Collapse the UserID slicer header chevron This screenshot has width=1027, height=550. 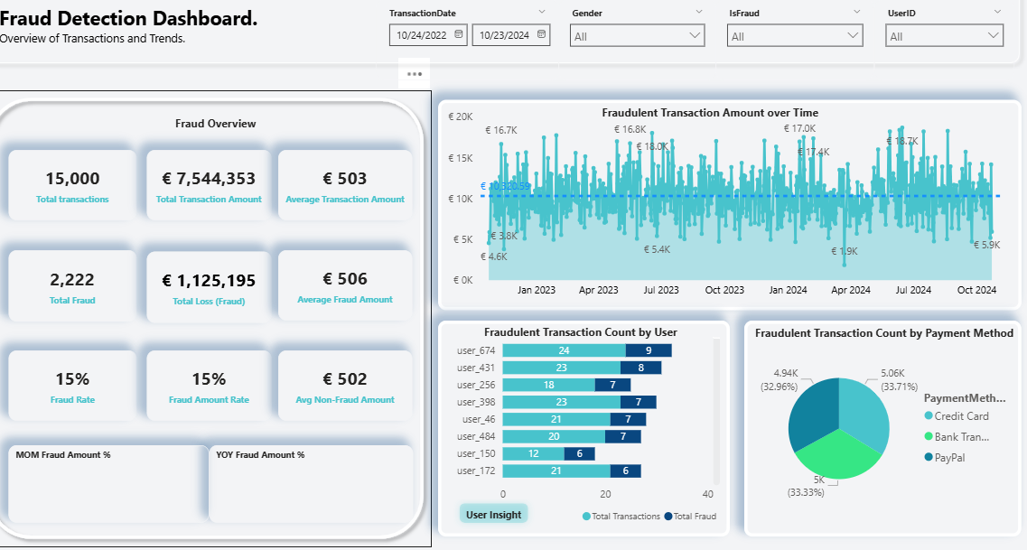997,12
